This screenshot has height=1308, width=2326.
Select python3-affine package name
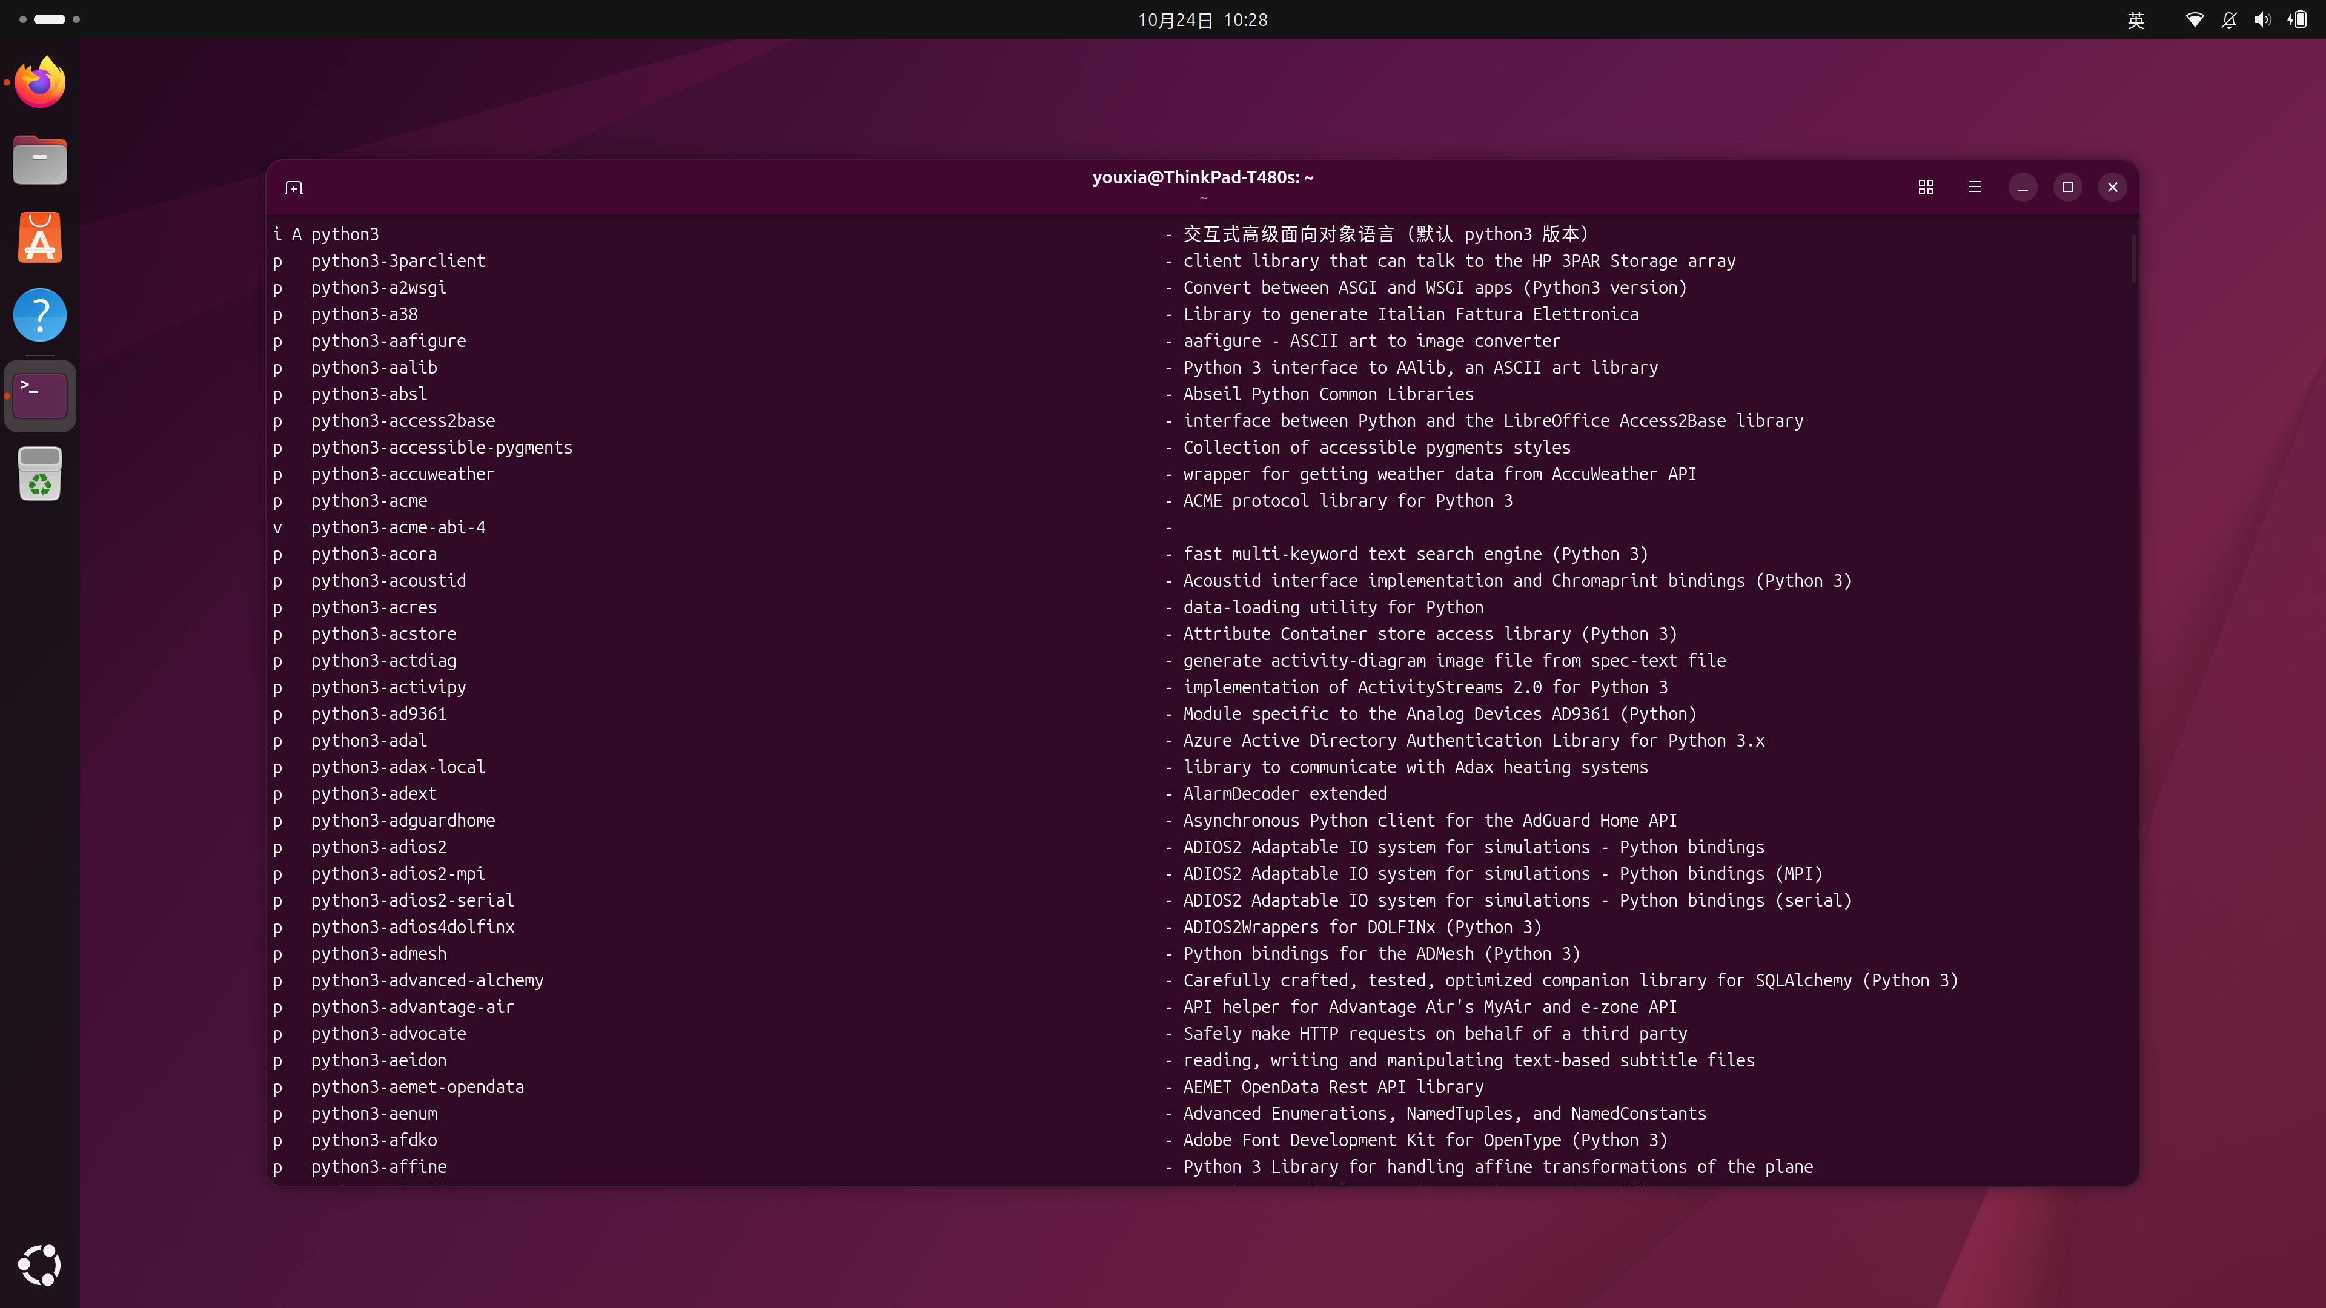[x=379, y=1166]
